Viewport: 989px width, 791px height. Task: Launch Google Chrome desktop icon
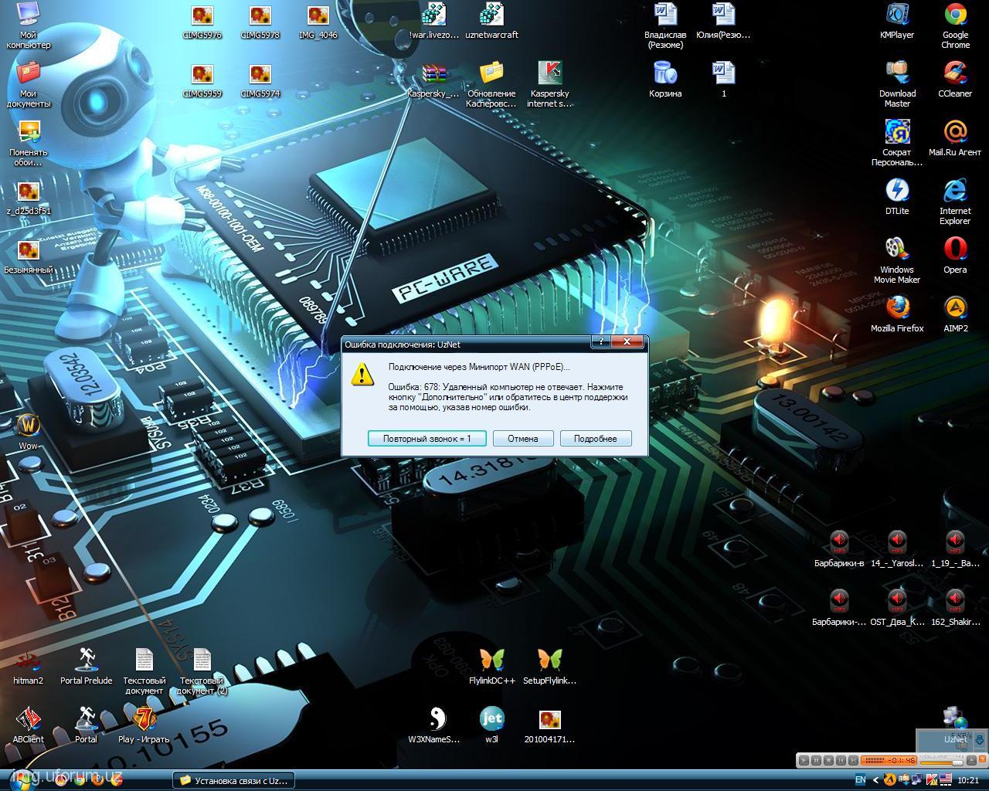click(x=956, y=25)
